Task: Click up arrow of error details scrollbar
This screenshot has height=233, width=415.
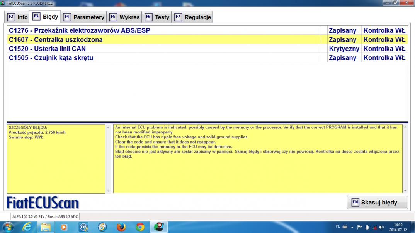Action: (x=108, y=127)
